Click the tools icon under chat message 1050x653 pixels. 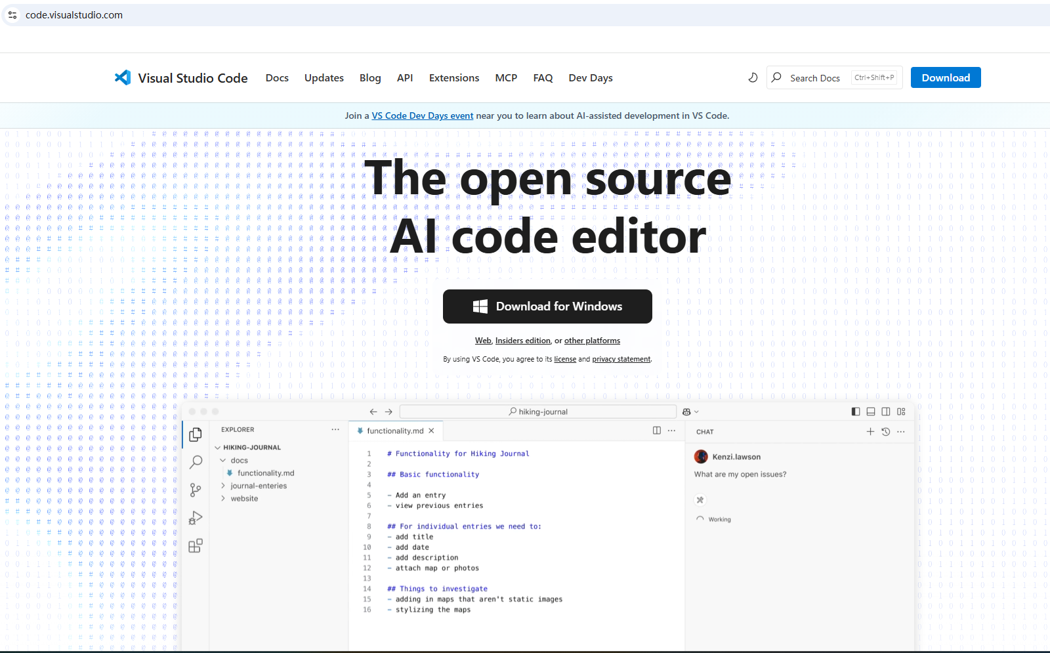pos(700,500)
